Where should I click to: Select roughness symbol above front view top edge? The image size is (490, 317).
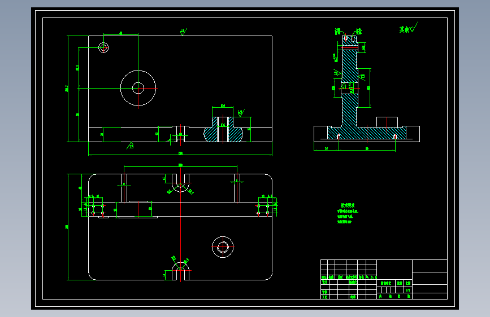pyautogui.click(x=184, y=32)
